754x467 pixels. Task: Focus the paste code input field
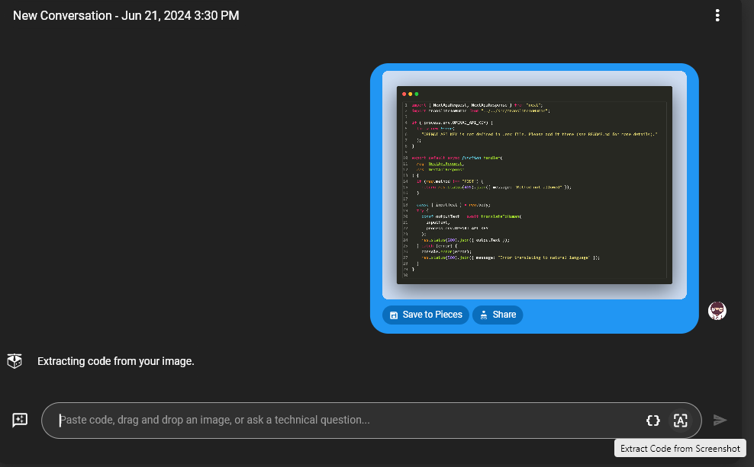(305, 420)
